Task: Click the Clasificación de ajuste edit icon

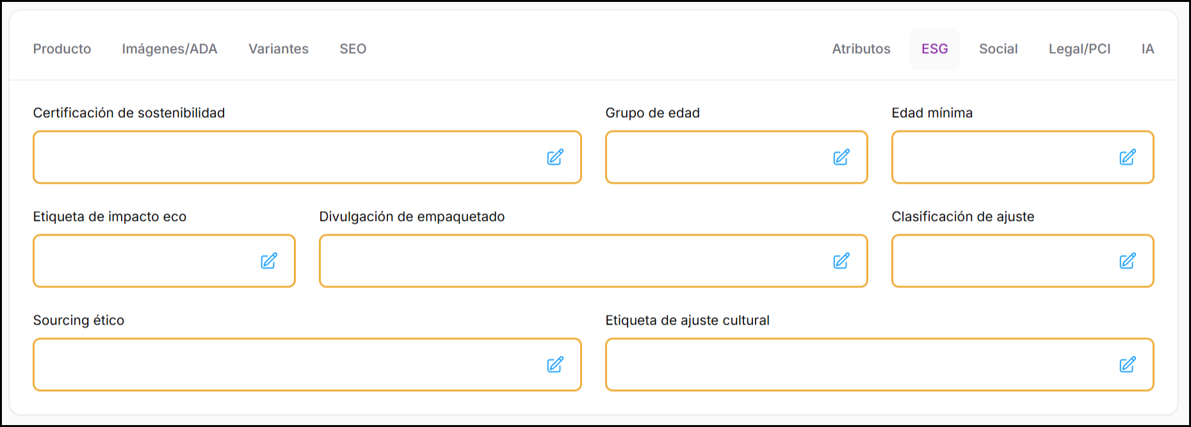Action: click(x=1128, y=261)
